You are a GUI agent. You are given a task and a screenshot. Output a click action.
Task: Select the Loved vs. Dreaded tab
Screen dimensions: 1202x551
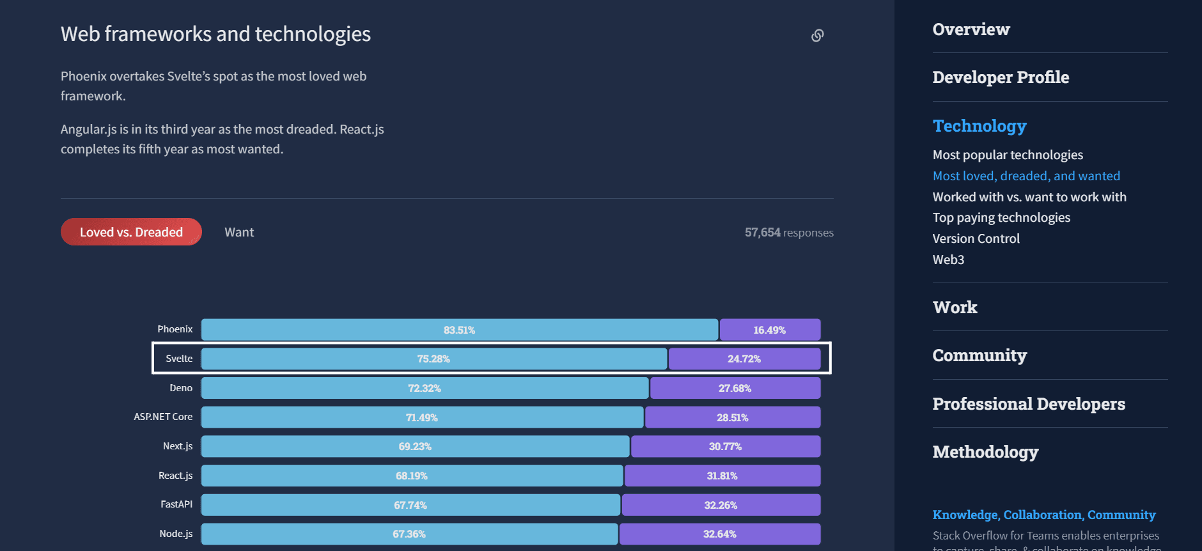[131, 232]
